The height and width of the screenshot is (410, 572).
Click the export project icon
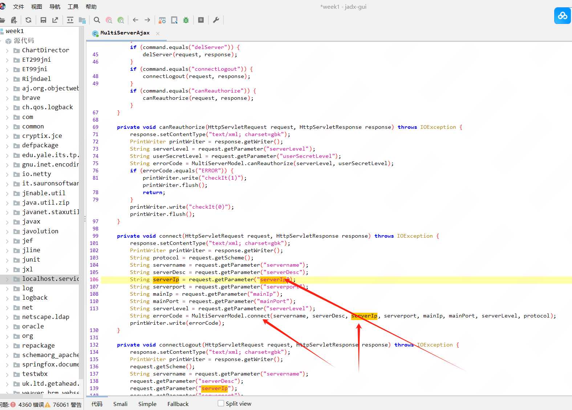click(x=55, y=20)
